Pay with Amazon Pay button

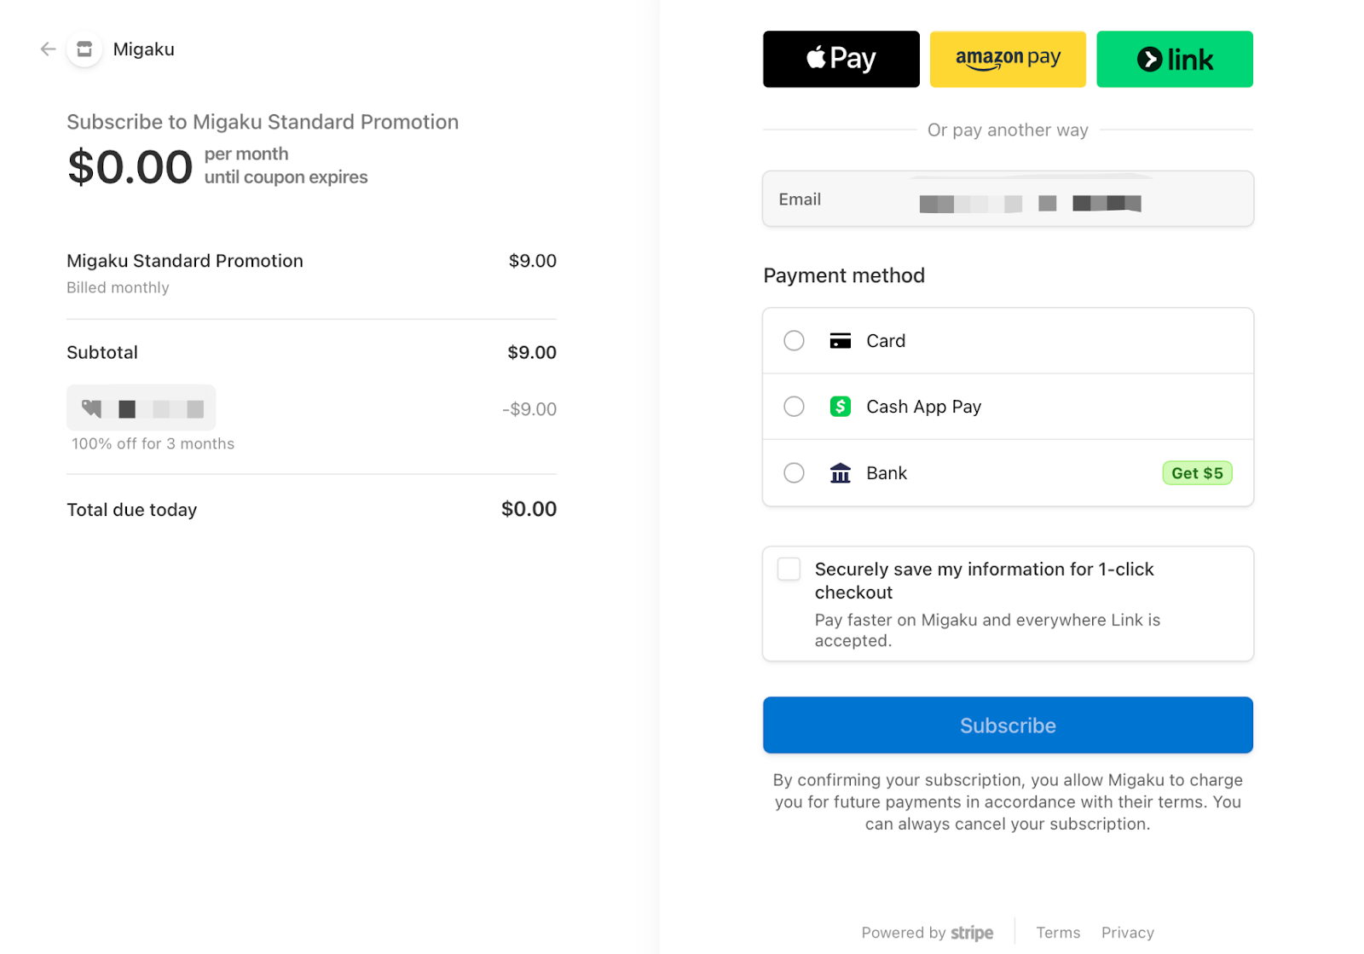[x=1008, y=59]
